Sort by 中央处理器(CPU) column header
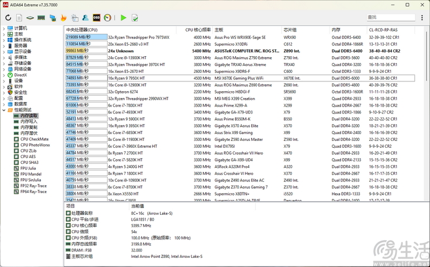 81,30
